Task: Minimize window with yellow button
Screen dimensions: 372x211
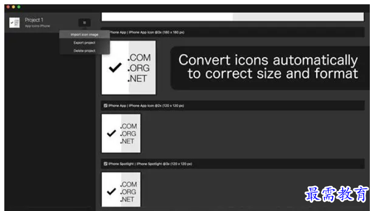Action: [14, 7]
